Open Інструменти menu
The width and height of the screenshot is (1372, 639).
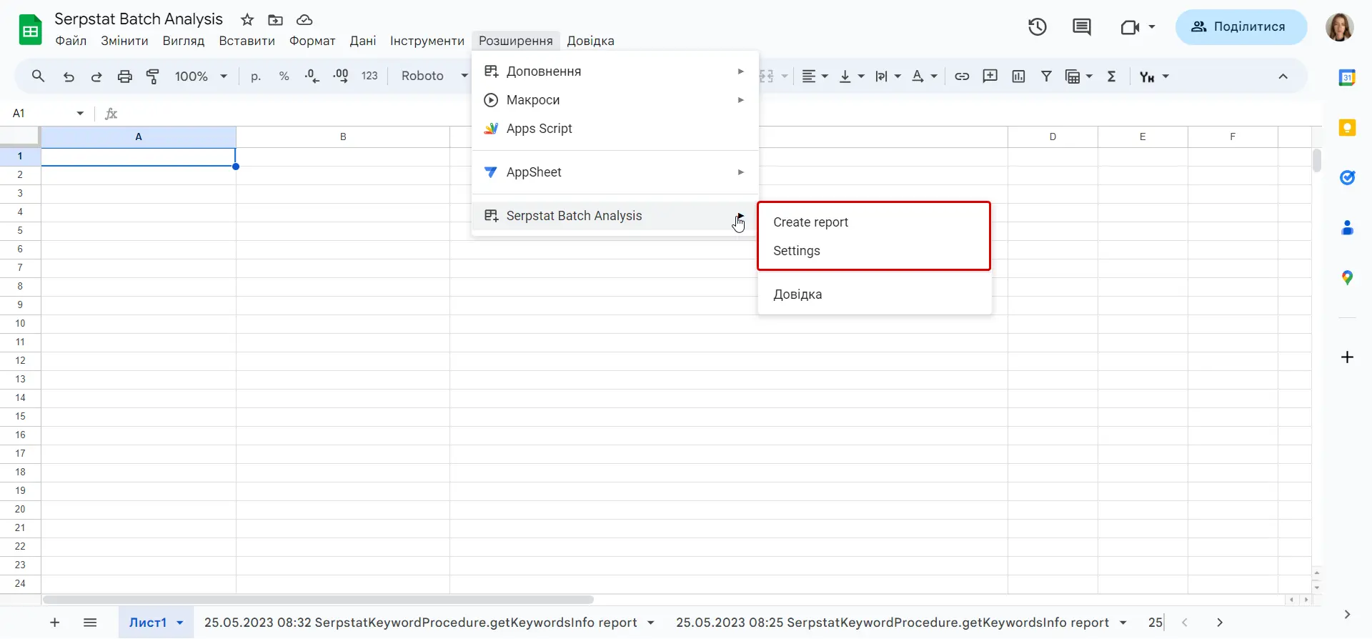coord(427,41)
